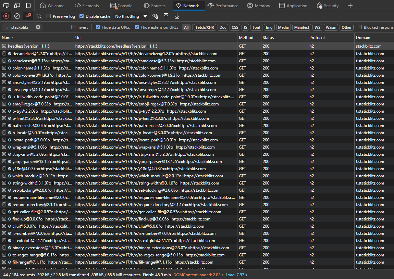
Task: Click gear icon beside cliui@5.0.0
Action: (10, 226)
